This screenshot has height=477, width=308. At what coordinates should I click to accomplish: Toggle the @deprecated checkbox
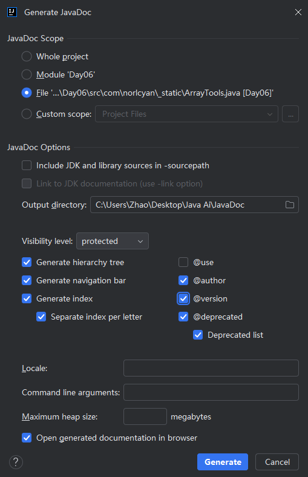coord(183,317)
